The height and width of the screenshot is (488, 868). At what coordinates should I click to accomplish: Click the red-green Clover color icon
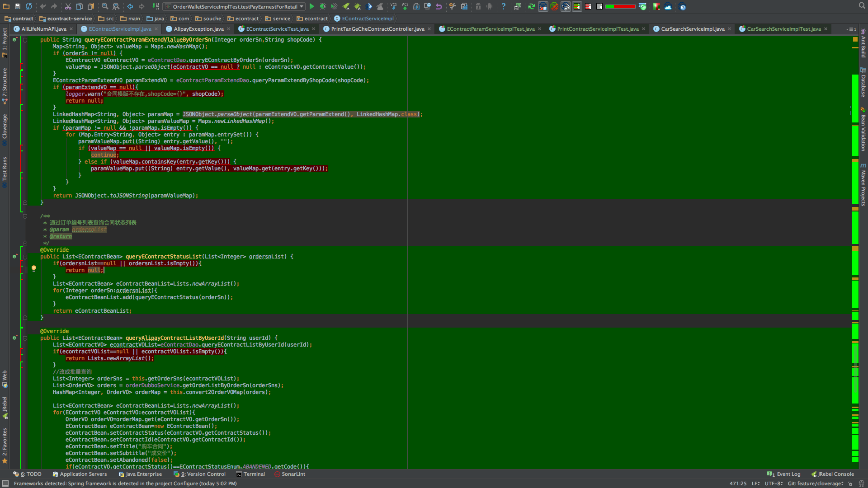[656, 6]
